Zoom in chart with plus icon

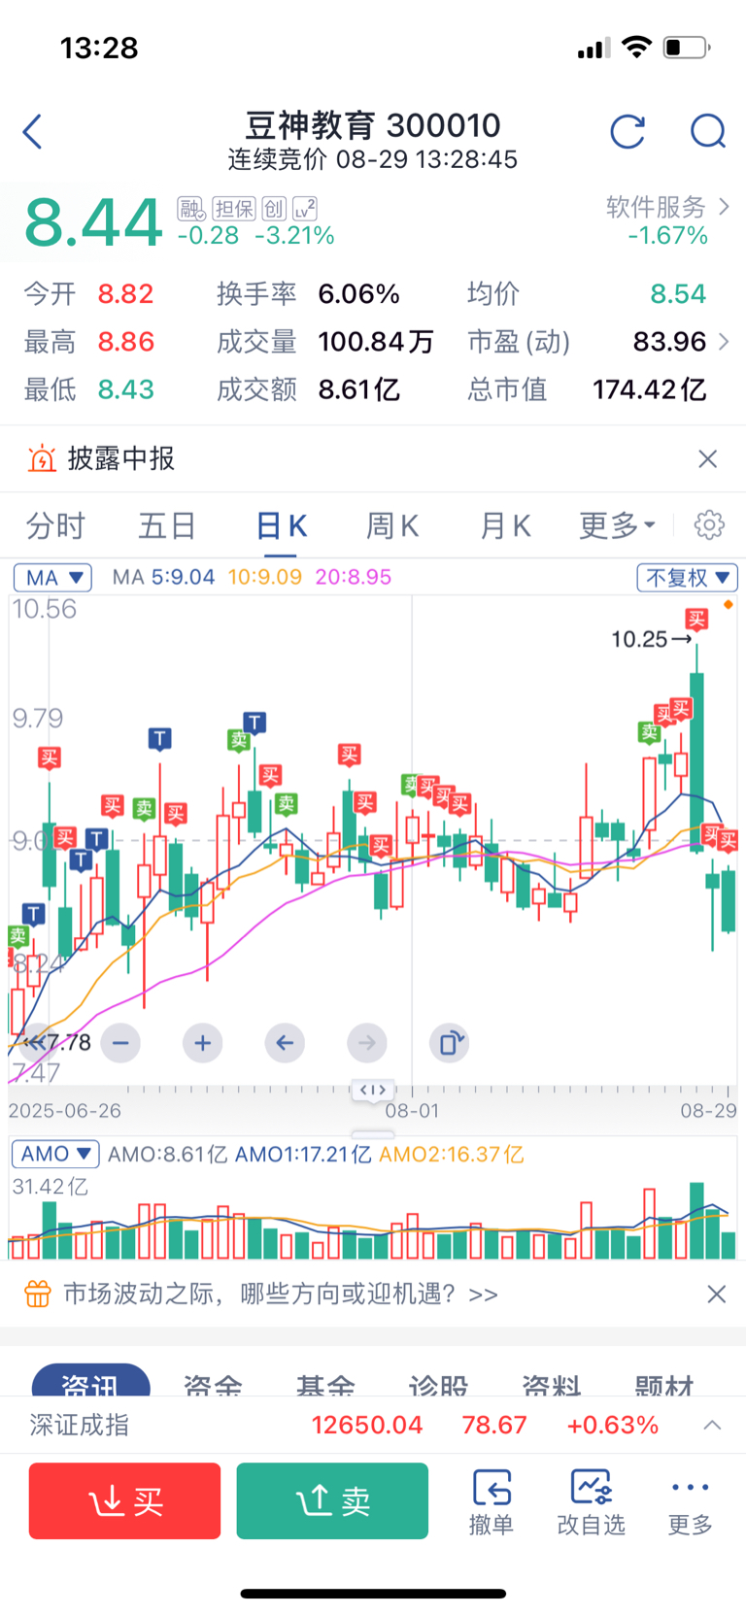click(202, 1043)
